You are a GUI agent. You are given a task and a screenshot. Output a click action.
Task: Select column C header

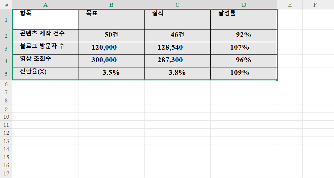click(x=177, y=5)
